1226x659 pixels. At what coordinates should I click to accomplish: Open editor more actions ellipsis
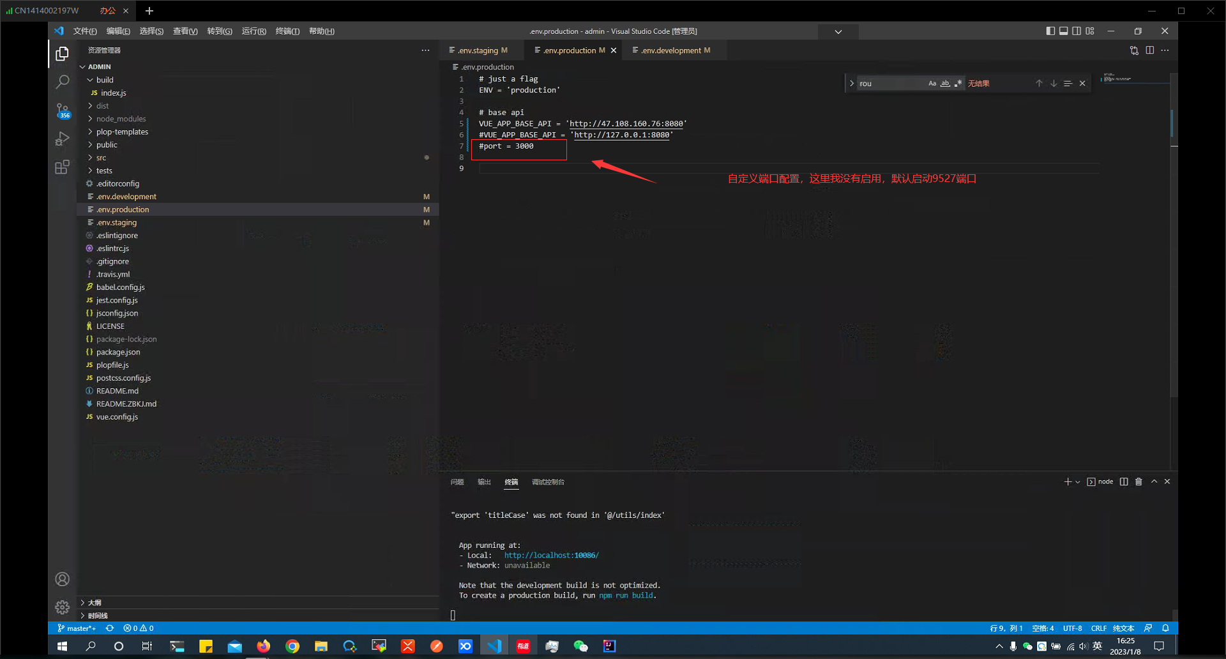pos(1165,50)
